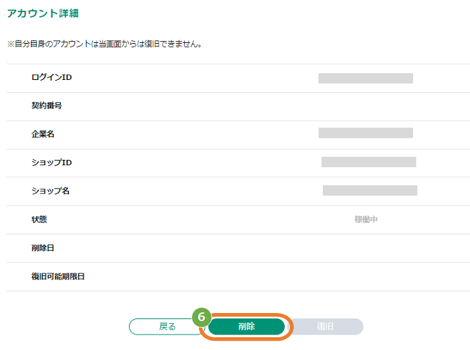Click the ショップ名 row label

tap(50, 191)
